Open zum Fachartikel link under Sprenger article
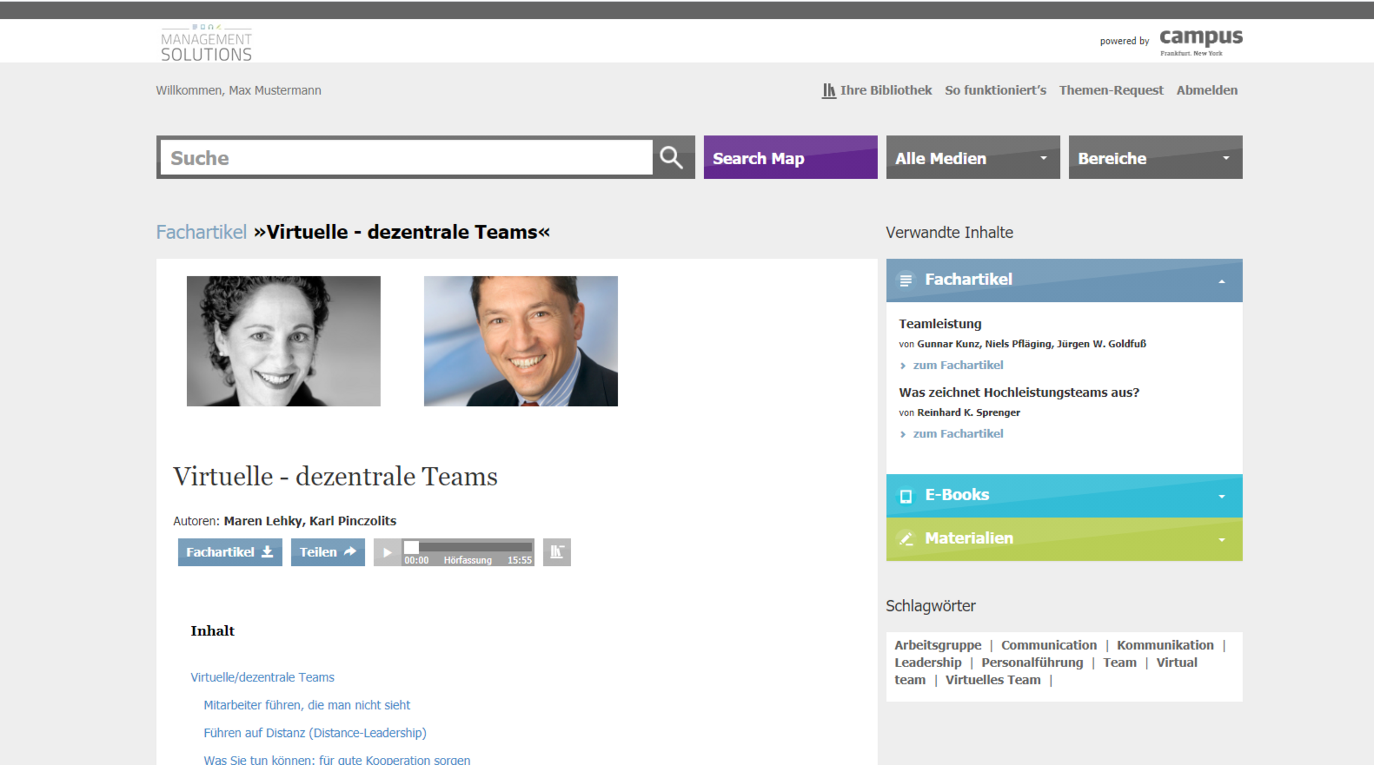 (x=958, y=434)
